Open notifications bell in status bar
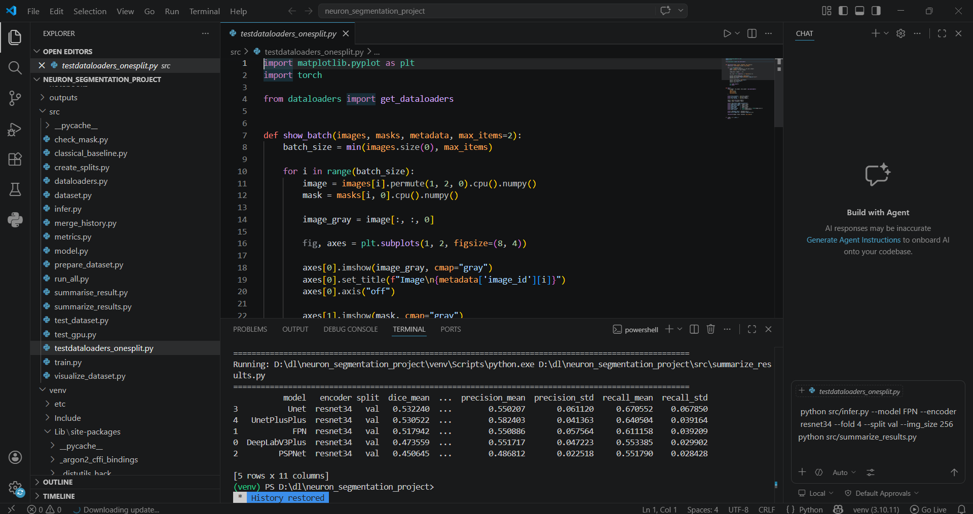The width and height of the screenshot is (973, 514). [x=961, y=509]
